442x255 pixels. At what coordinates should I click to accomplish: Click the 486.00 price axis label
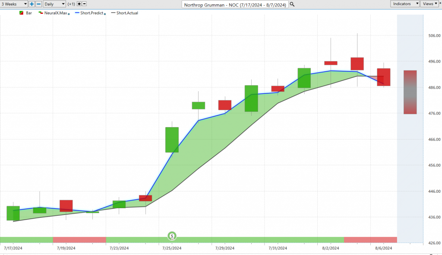pos(434,88)
